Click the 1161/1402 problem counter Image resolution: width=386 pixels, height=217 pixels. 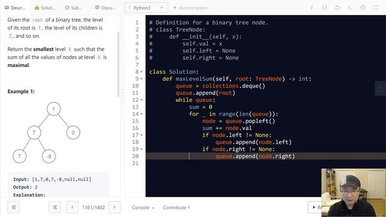coord(93,207)
